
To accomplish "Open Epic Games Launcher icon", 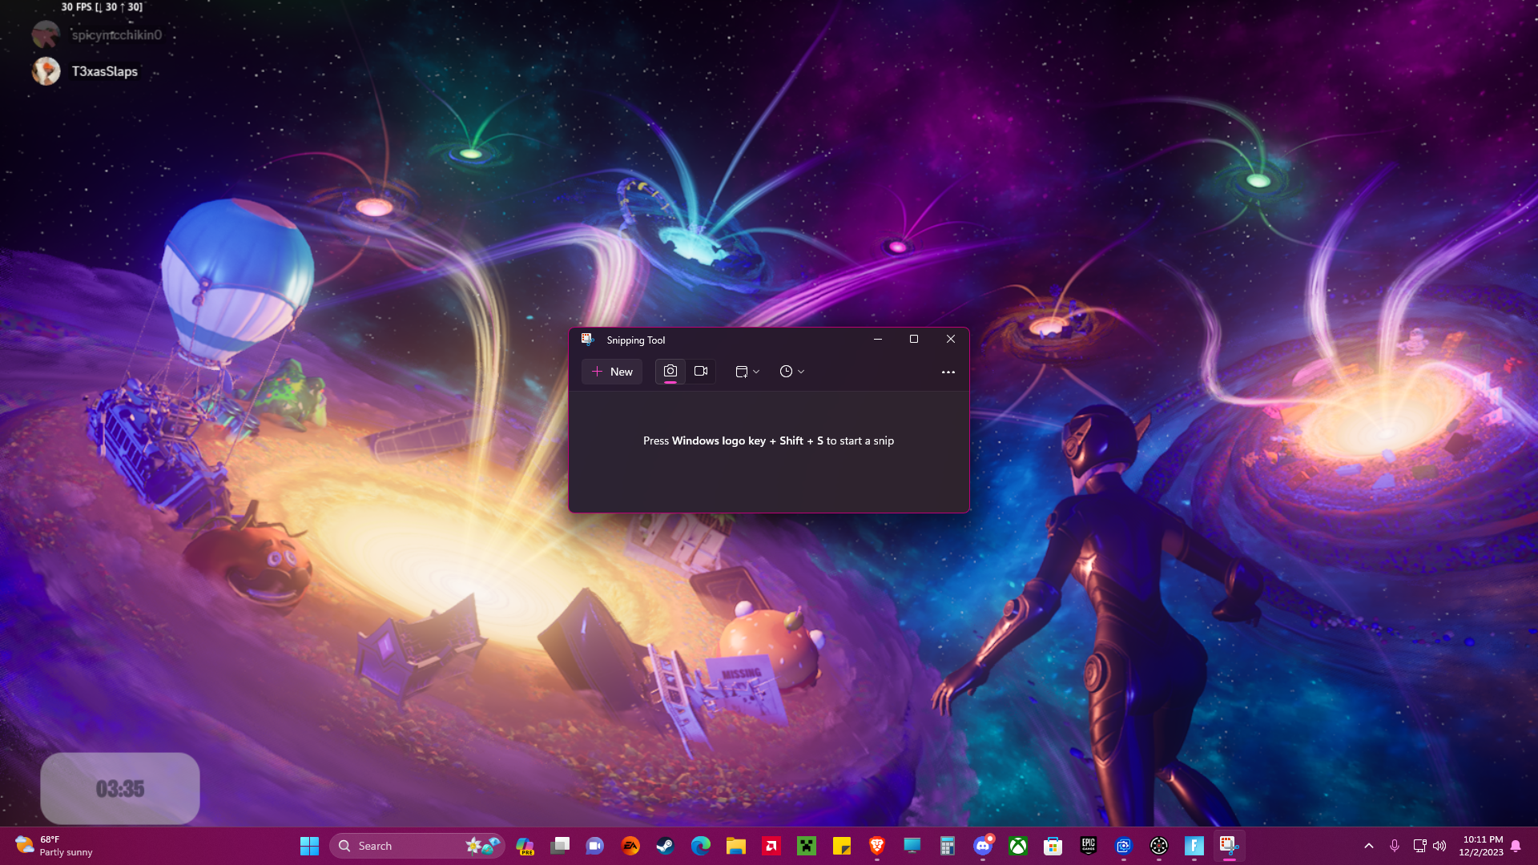I will pyautogui.click(x=1089, y=846).
